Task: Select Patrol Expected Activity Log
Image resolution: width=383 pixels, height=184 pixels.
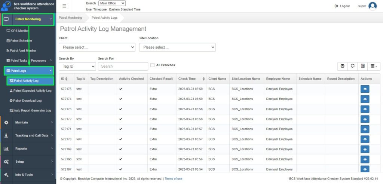Action: pyautogui.click(x=32, y=91)
